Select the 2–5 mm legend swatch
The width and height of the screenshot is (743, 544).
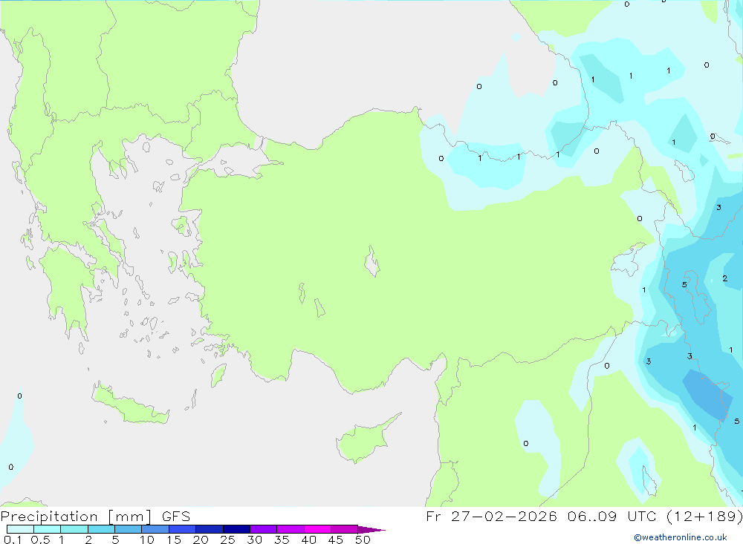[101, 529]
